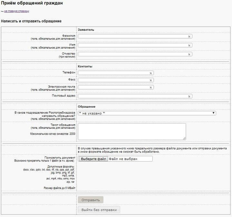Click the dropdown arrow next to "не указано"
Image resolution: width=232 pixels, height=217 pixels.
click(214, 113)
